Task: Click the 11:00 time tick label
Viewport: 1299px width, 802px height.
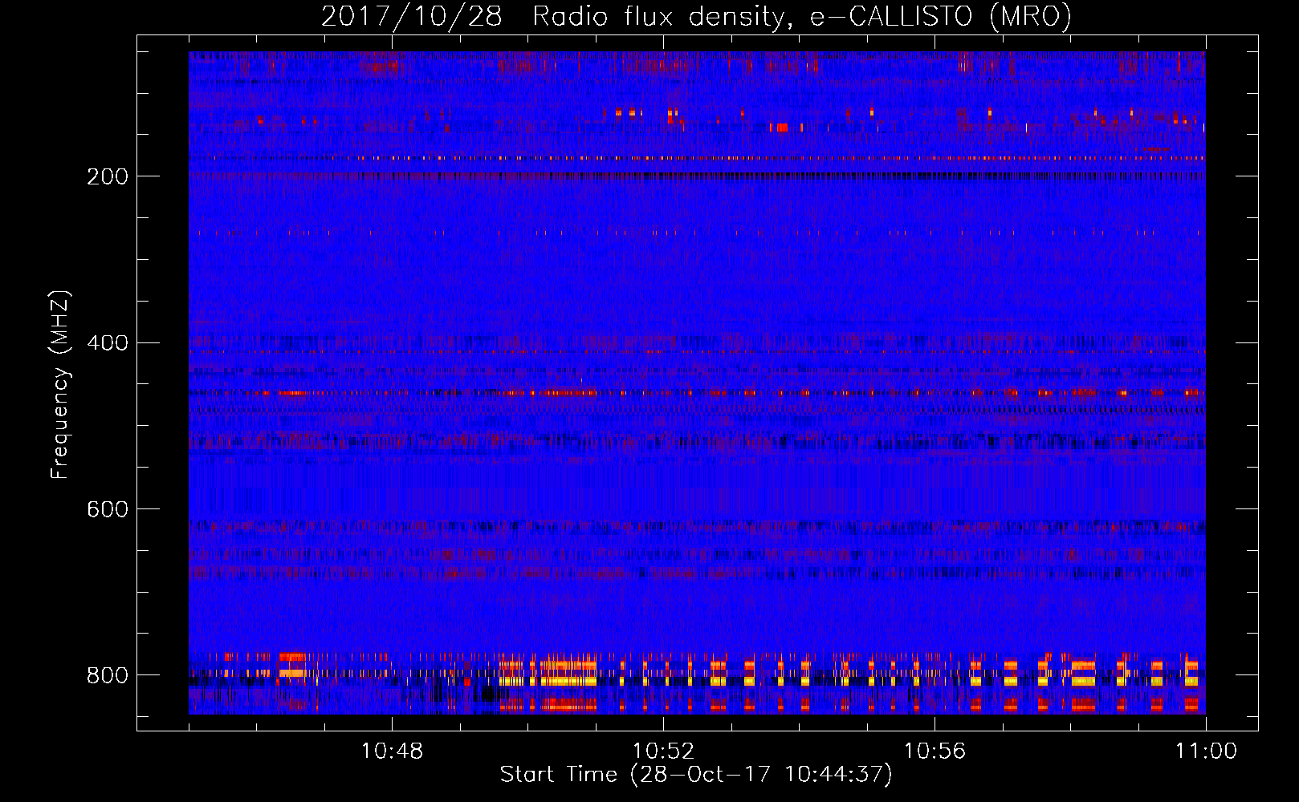Action: tap(1206, 751)
